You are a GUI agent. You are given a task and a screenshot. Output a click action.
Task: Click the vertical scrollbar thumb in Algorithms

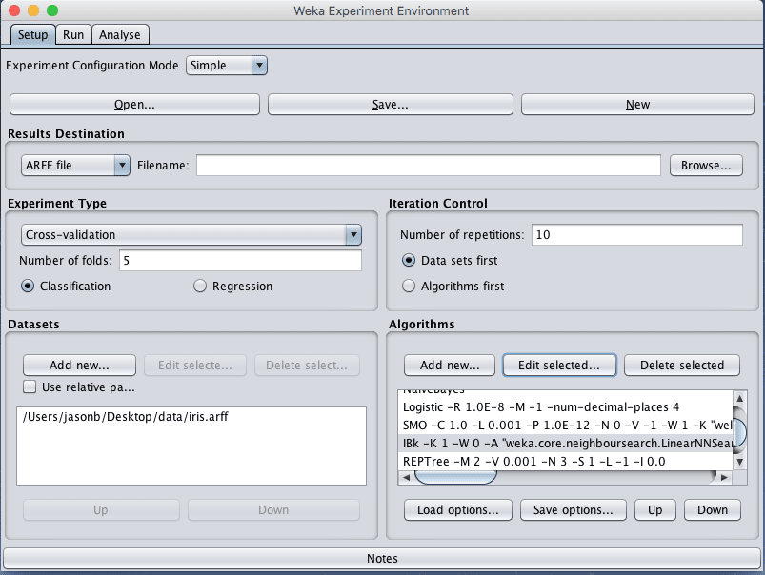(x=740, y=432)
